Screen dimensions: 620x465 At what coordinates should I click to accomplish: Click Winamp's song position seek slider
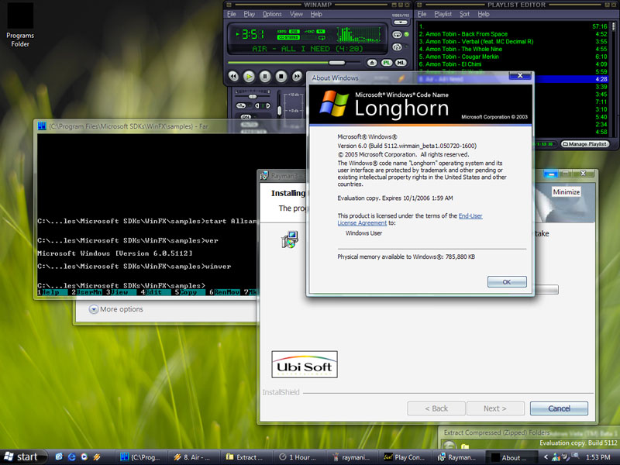[294, 63]
